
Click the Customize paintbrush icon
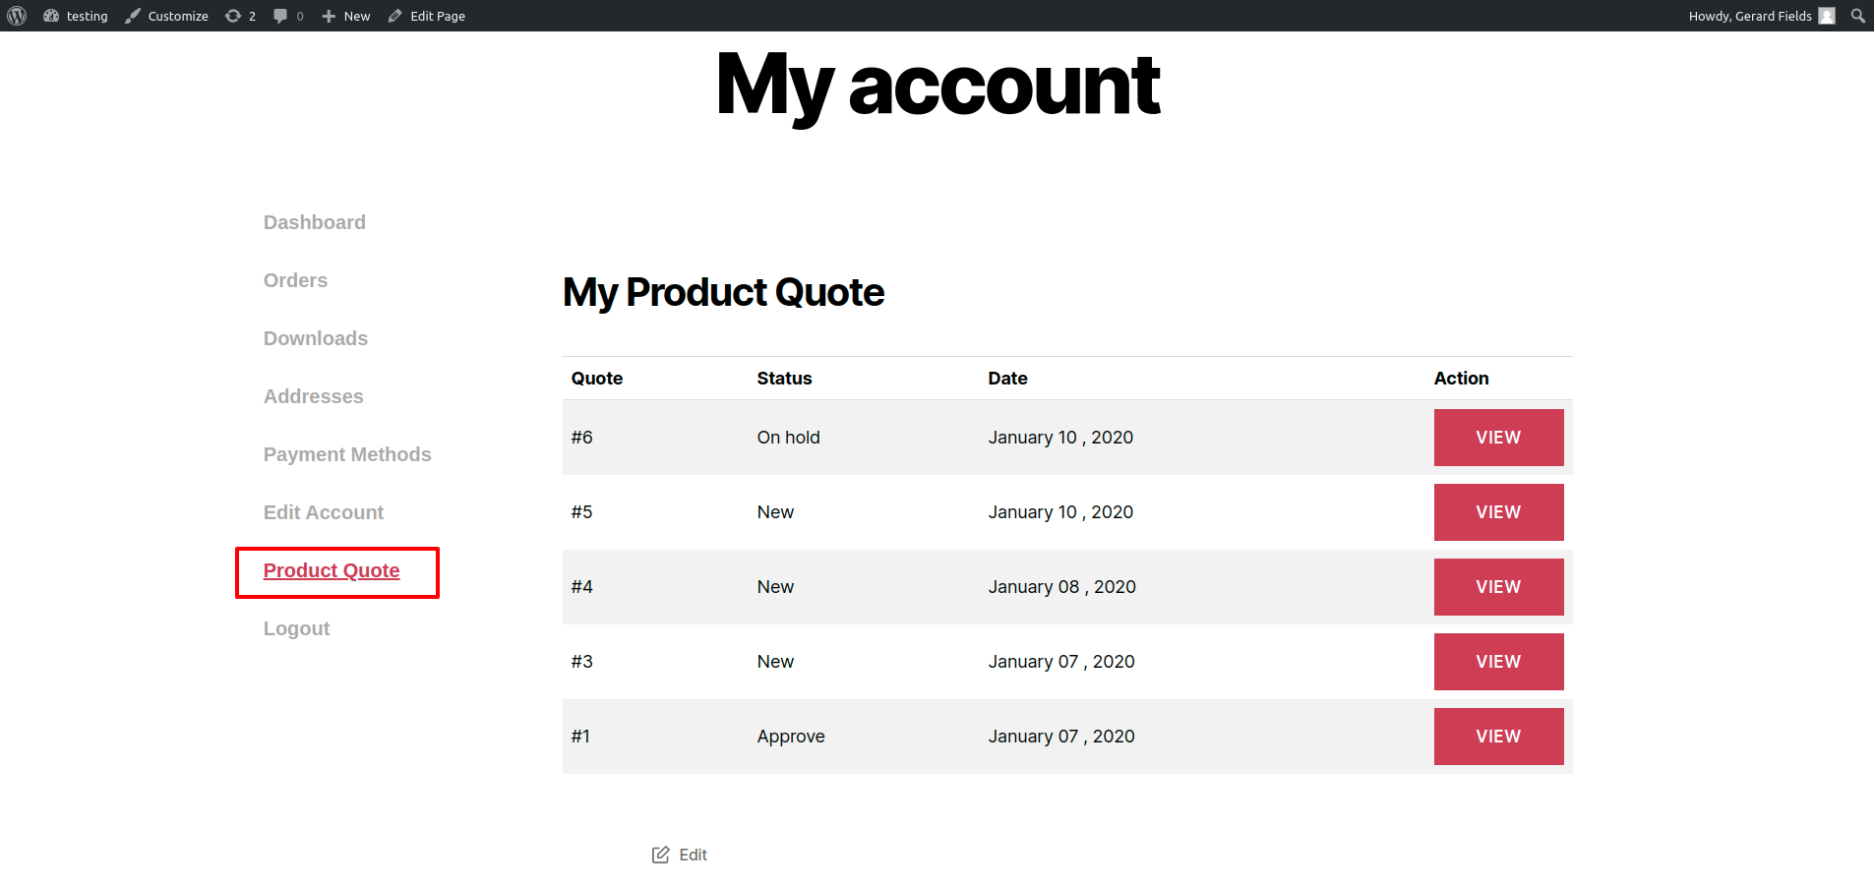click(133, 16)
